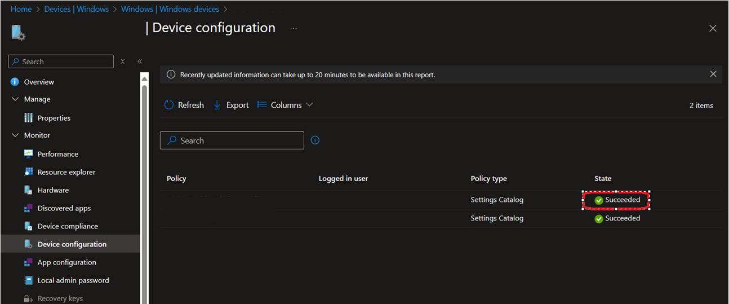Click second row Succeeded state

(617, 218)
